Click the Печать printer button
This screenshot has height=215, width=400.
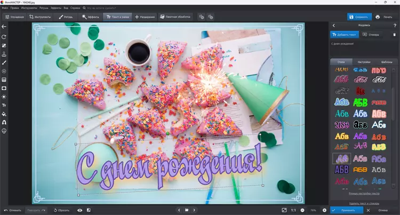383,17
